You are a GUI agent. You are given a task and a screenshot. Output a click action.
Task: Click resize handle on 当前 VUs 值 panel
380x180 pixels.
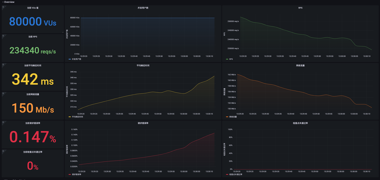click(x=63, y=32)
